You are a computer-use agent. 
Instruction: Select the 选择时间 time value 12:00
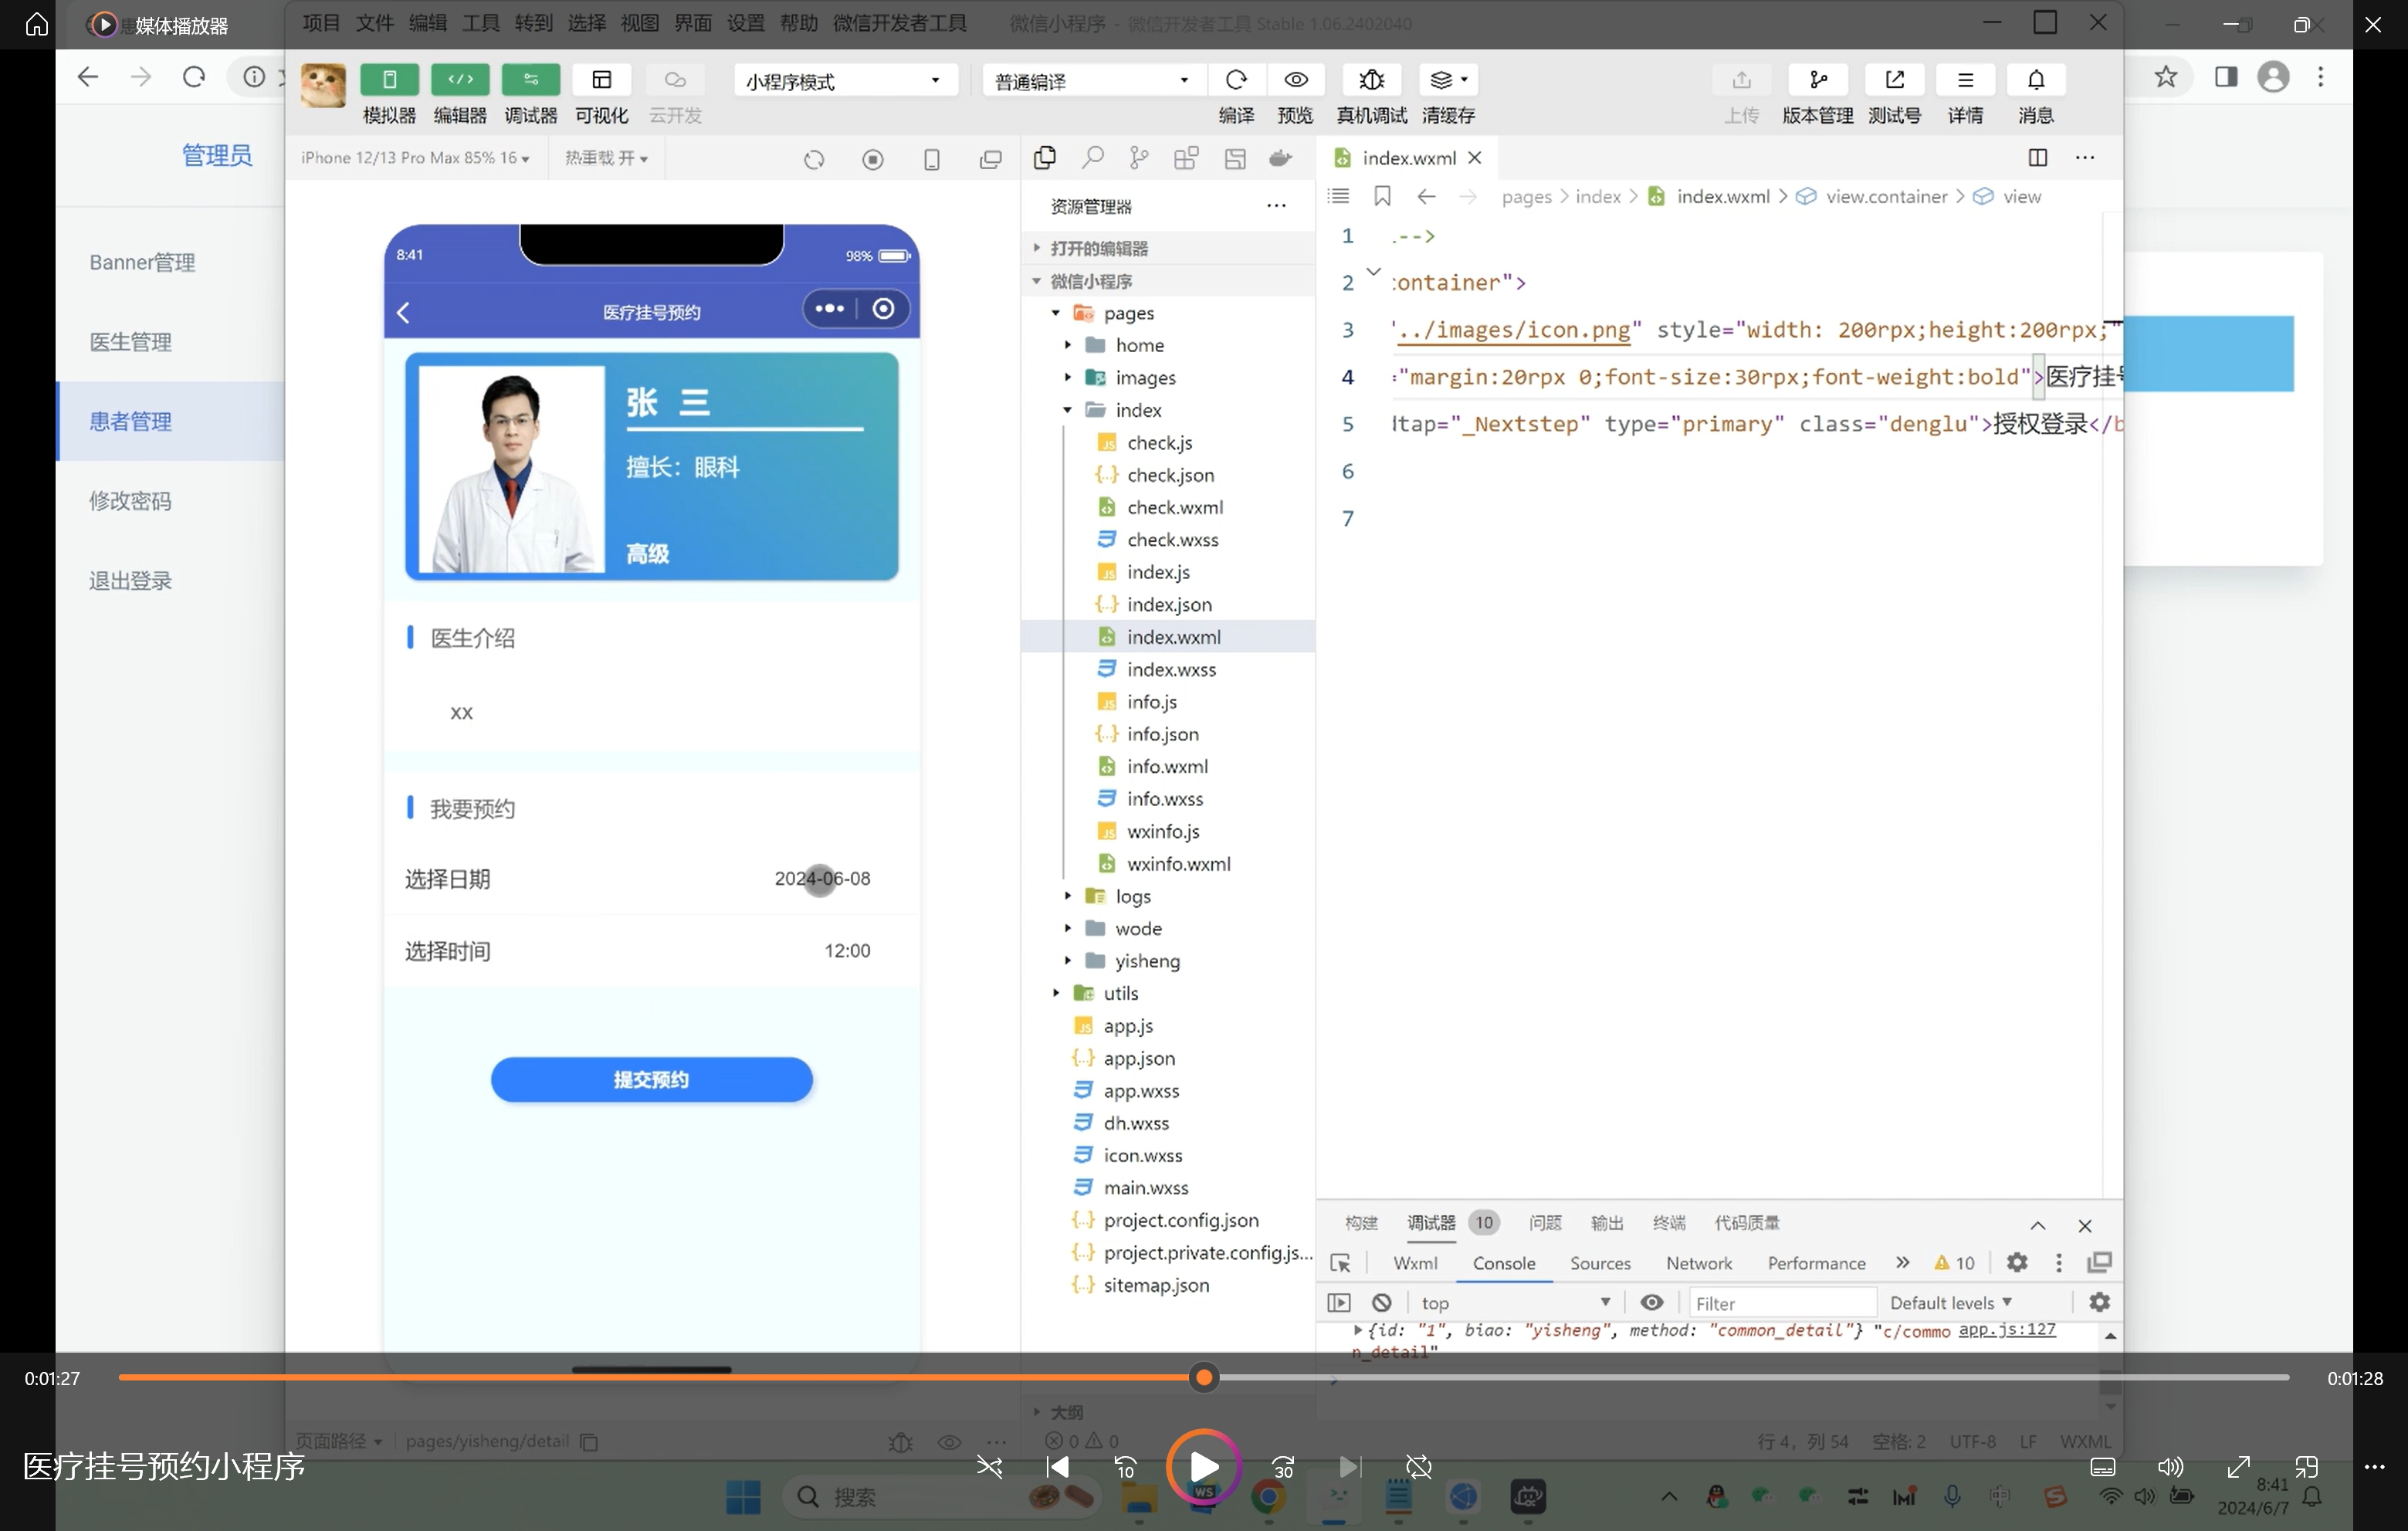coord(847,951)
